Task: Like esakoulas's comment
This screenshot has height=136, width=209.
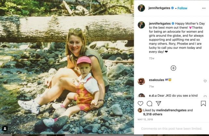Action: 205,81
